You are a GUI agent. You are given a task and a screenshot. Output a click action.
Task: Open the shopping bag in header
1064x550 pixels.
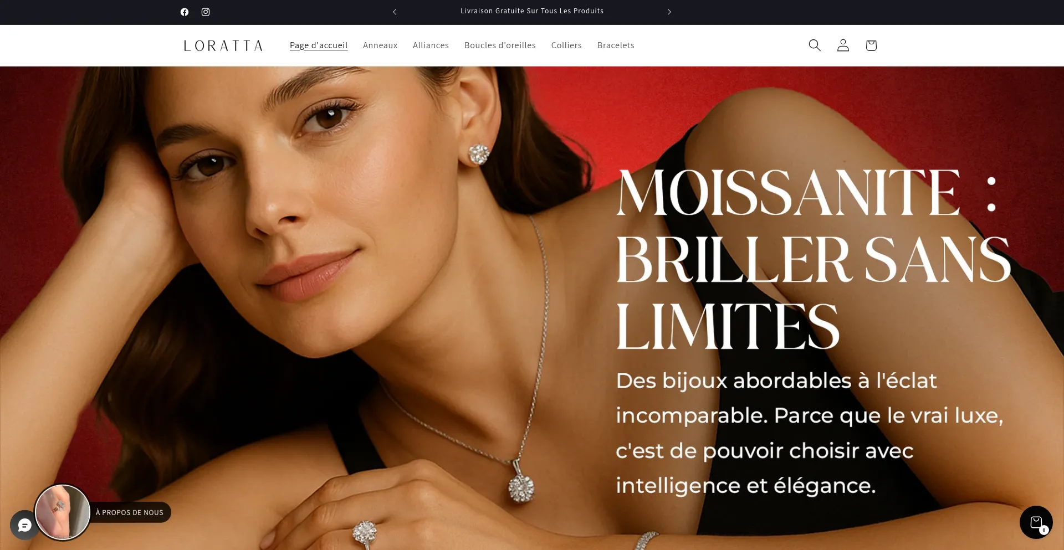[871, 45]
